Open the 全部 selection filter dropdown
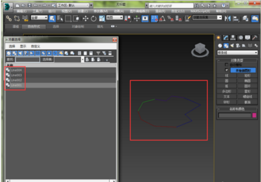The height and width of the screenshot is (182, 261). pos(39,18)
